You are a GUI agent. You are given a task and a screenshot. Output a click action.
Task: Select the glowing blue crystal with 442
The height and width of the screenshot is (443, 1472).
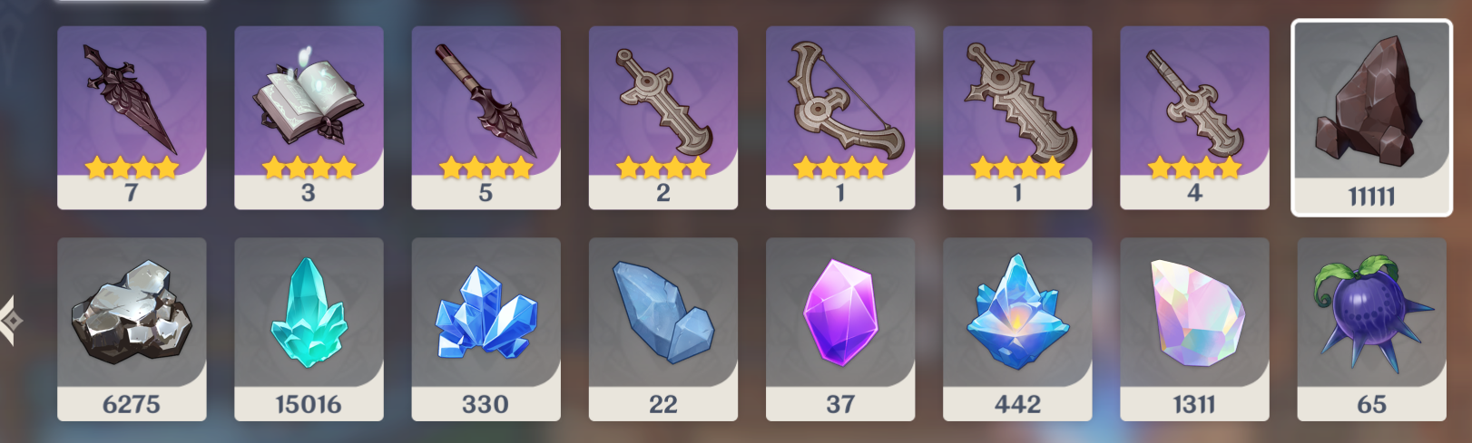[x=1017, y=330]
